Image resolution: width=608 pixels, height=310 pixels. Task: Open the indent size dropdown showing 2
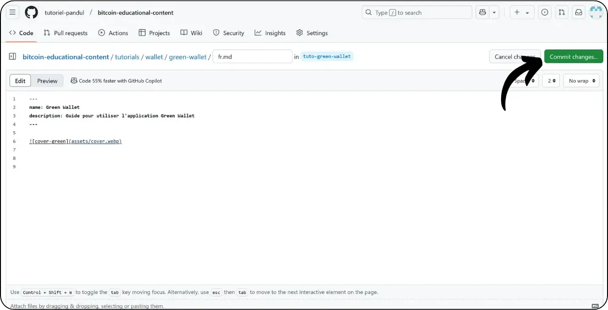click(551, 80)
